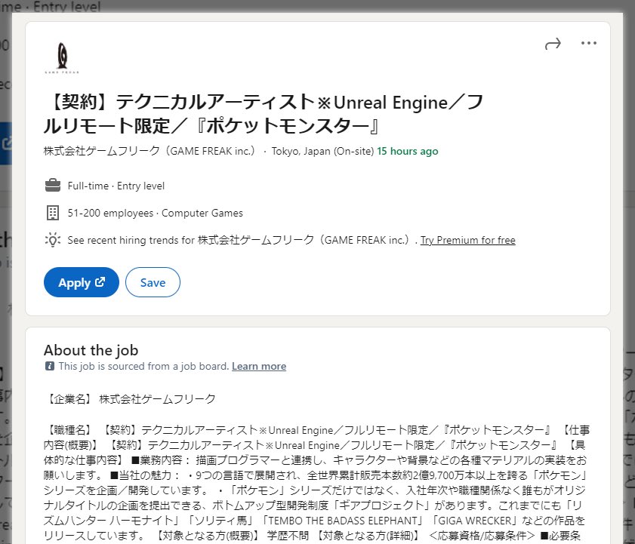The image size is (635, 544).
Task: Click the lightbulb hiring trends icon
Action: tap(53, 240)
